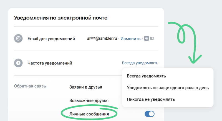
Task: Click the Уведомления по электронной почте heading
Action: (x=60, y=18)
